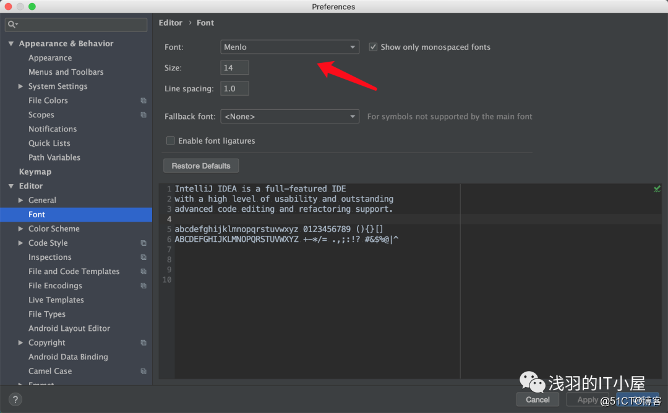Click the settings icon beside Code Style
The width and height of the screenshot is (668, 413).
click(x=143, y=243)
